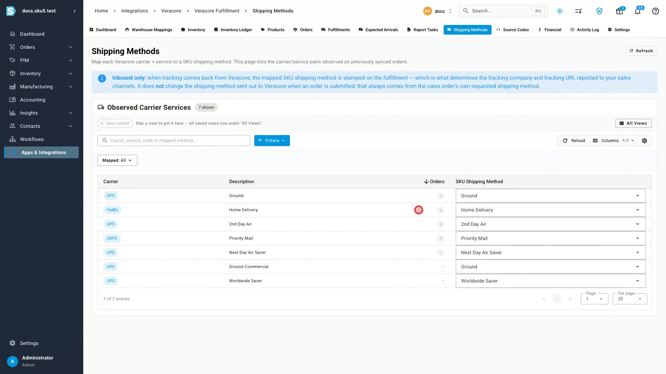Switch to the Source Codes tab
The image size is (666, 374).
(512, 30)
